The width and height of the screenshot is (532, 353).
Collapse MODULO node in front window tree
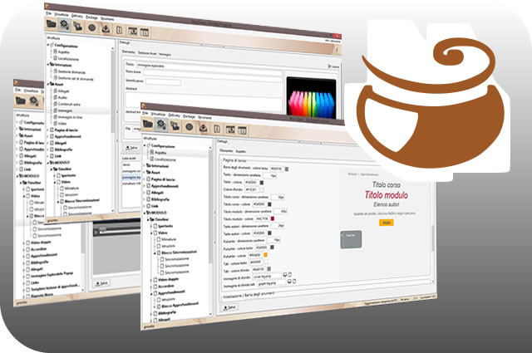click(x=145, y=213)
